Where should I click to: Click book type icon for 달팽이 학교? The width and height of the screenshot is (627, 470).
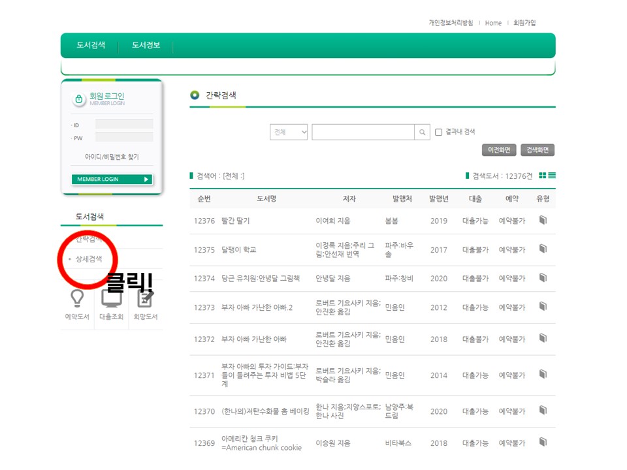pos(543,249)
